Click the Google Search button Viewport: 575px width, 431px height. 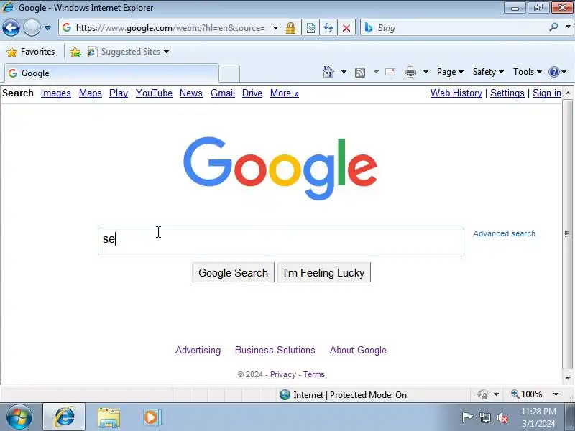click(233, 272)
